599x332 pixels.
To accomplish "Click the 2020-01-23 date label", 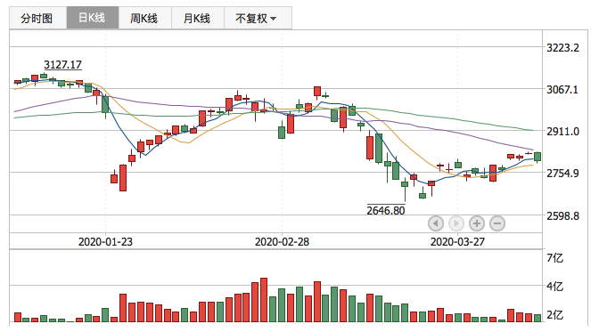I will (105, 242).
